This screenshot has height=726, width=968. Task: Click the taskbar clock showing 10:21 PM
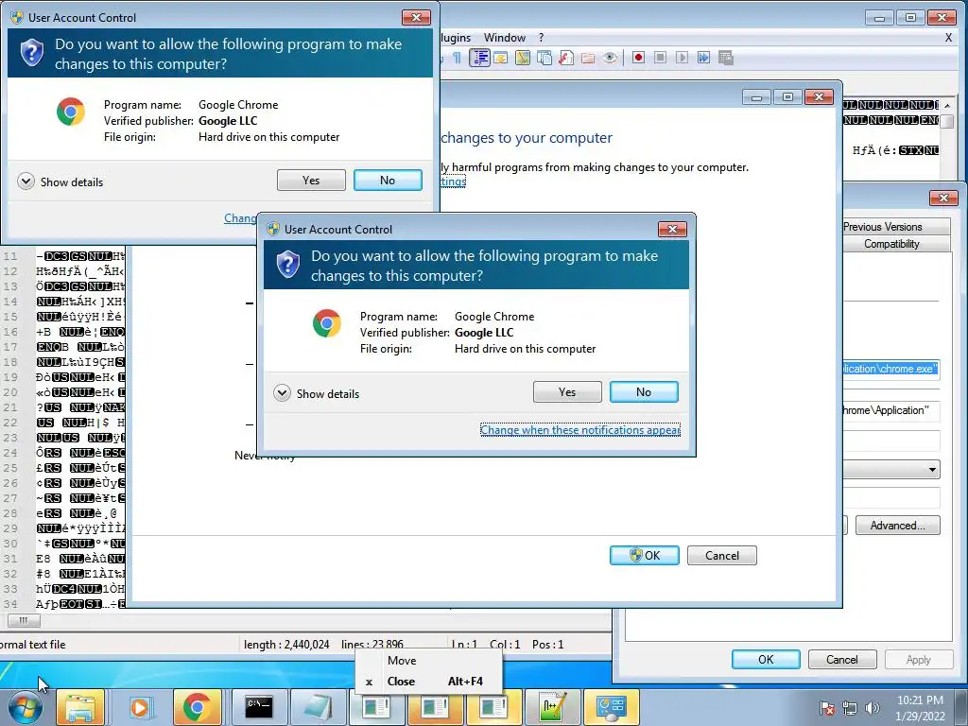coord(920,708)
